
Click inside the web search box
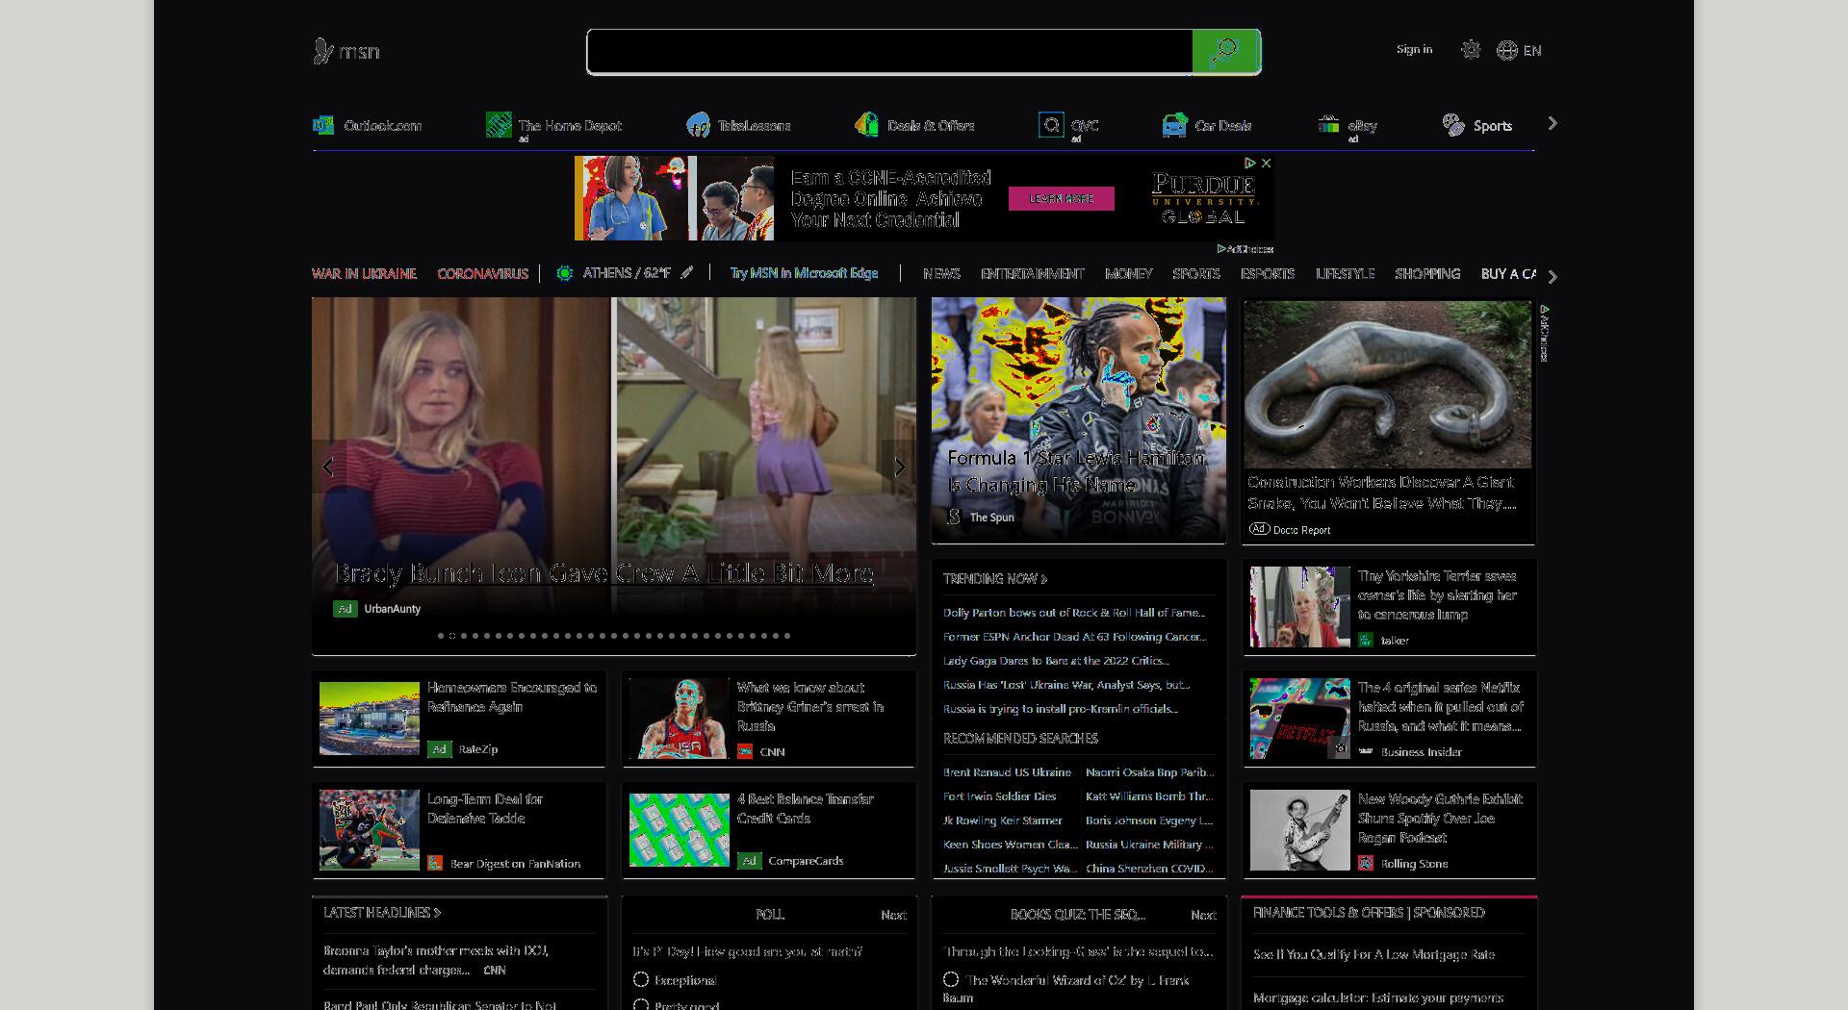[x=889, y=51]
